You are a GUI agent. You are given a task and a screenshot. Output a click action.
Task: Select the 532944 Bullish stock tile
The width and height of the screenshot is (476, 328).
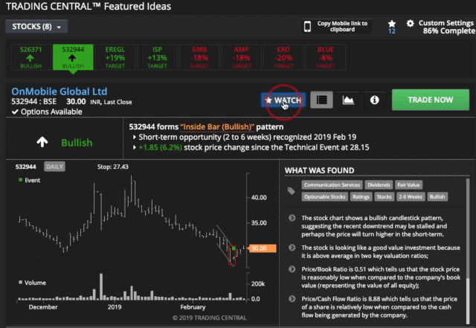73,57
